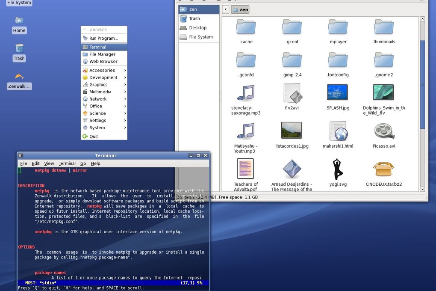Expand the Multimedia submenu
Viewport: 436px width, 291px height.
pyautogui.click(x=104, y=92)
